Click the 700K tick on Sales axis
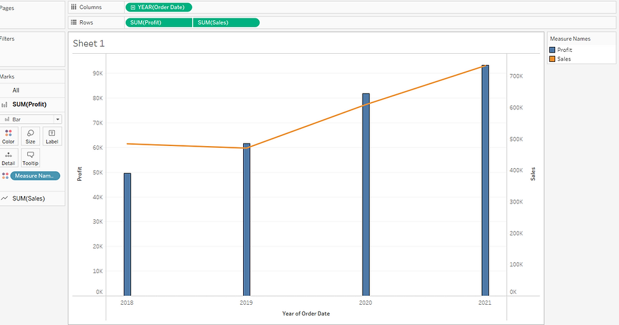 click(x=517, y=76)
